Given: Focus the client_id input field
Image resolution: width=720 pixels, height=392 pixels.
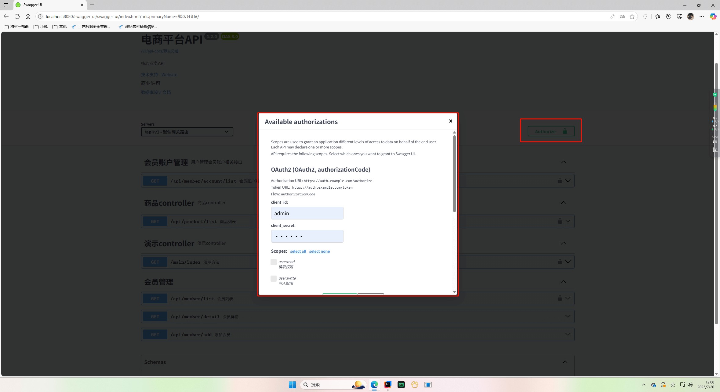Looking at the screenshot, I should click(307, 213).
